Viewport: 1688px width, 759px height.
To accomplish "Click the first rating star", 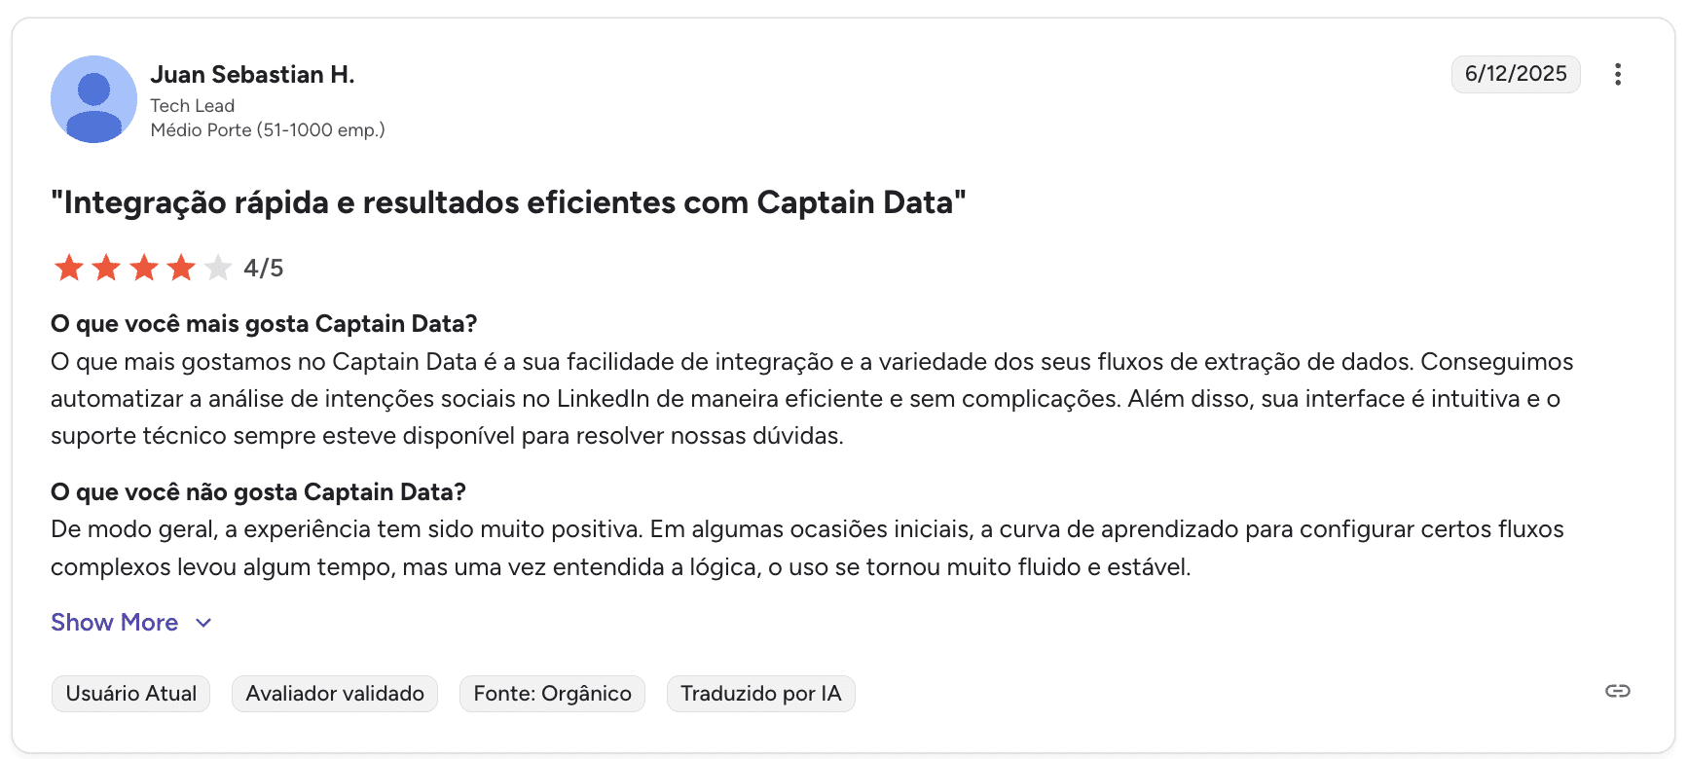I will (x=69, y=268).
